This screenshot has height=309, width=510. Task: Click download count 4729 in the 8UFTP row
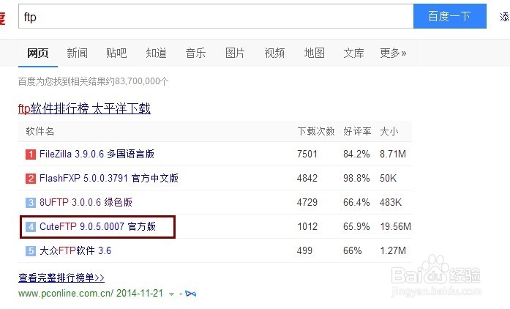click(307, 202)
